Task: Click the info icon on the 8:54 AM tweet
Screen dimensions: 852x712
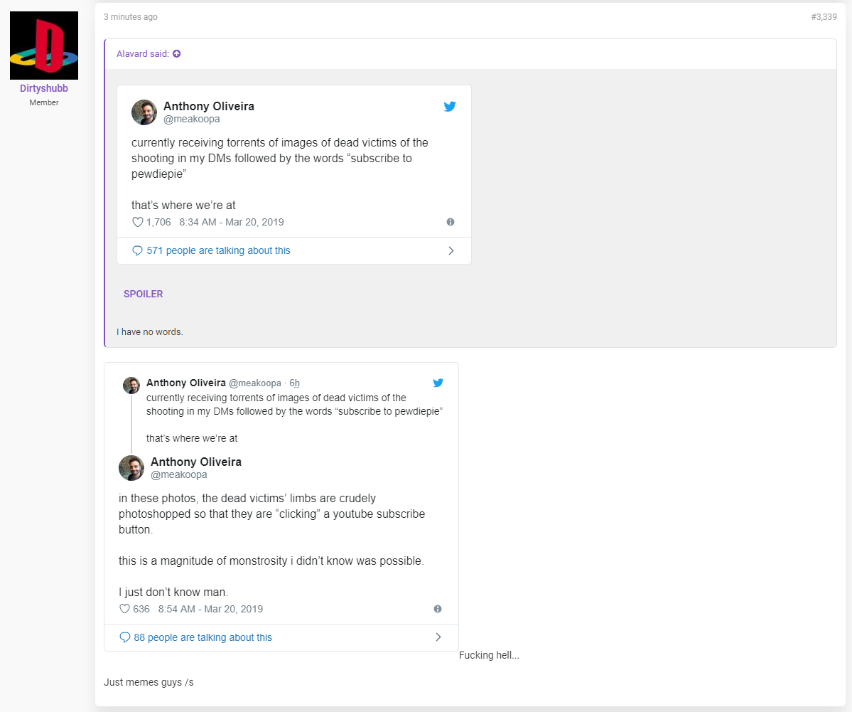Action: 438,609
